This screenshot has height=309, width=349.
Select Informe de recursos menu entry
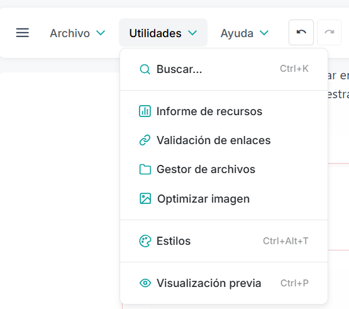(x=224, y=111)
